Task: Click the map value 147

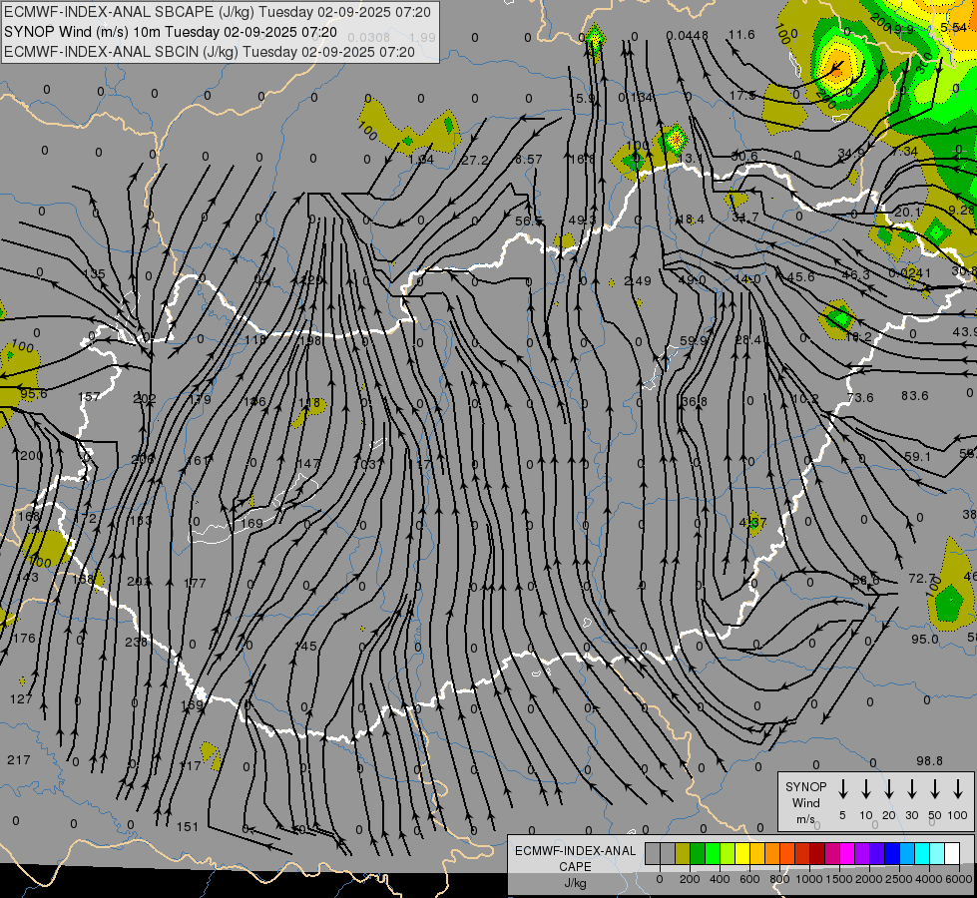Action: (307, 464)
